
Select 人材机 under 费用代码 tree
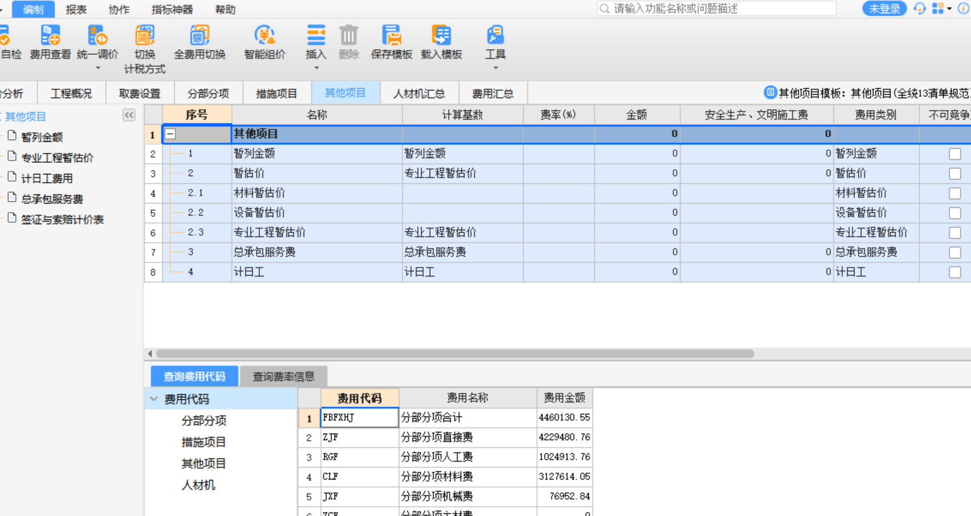(x=198, y=485)
